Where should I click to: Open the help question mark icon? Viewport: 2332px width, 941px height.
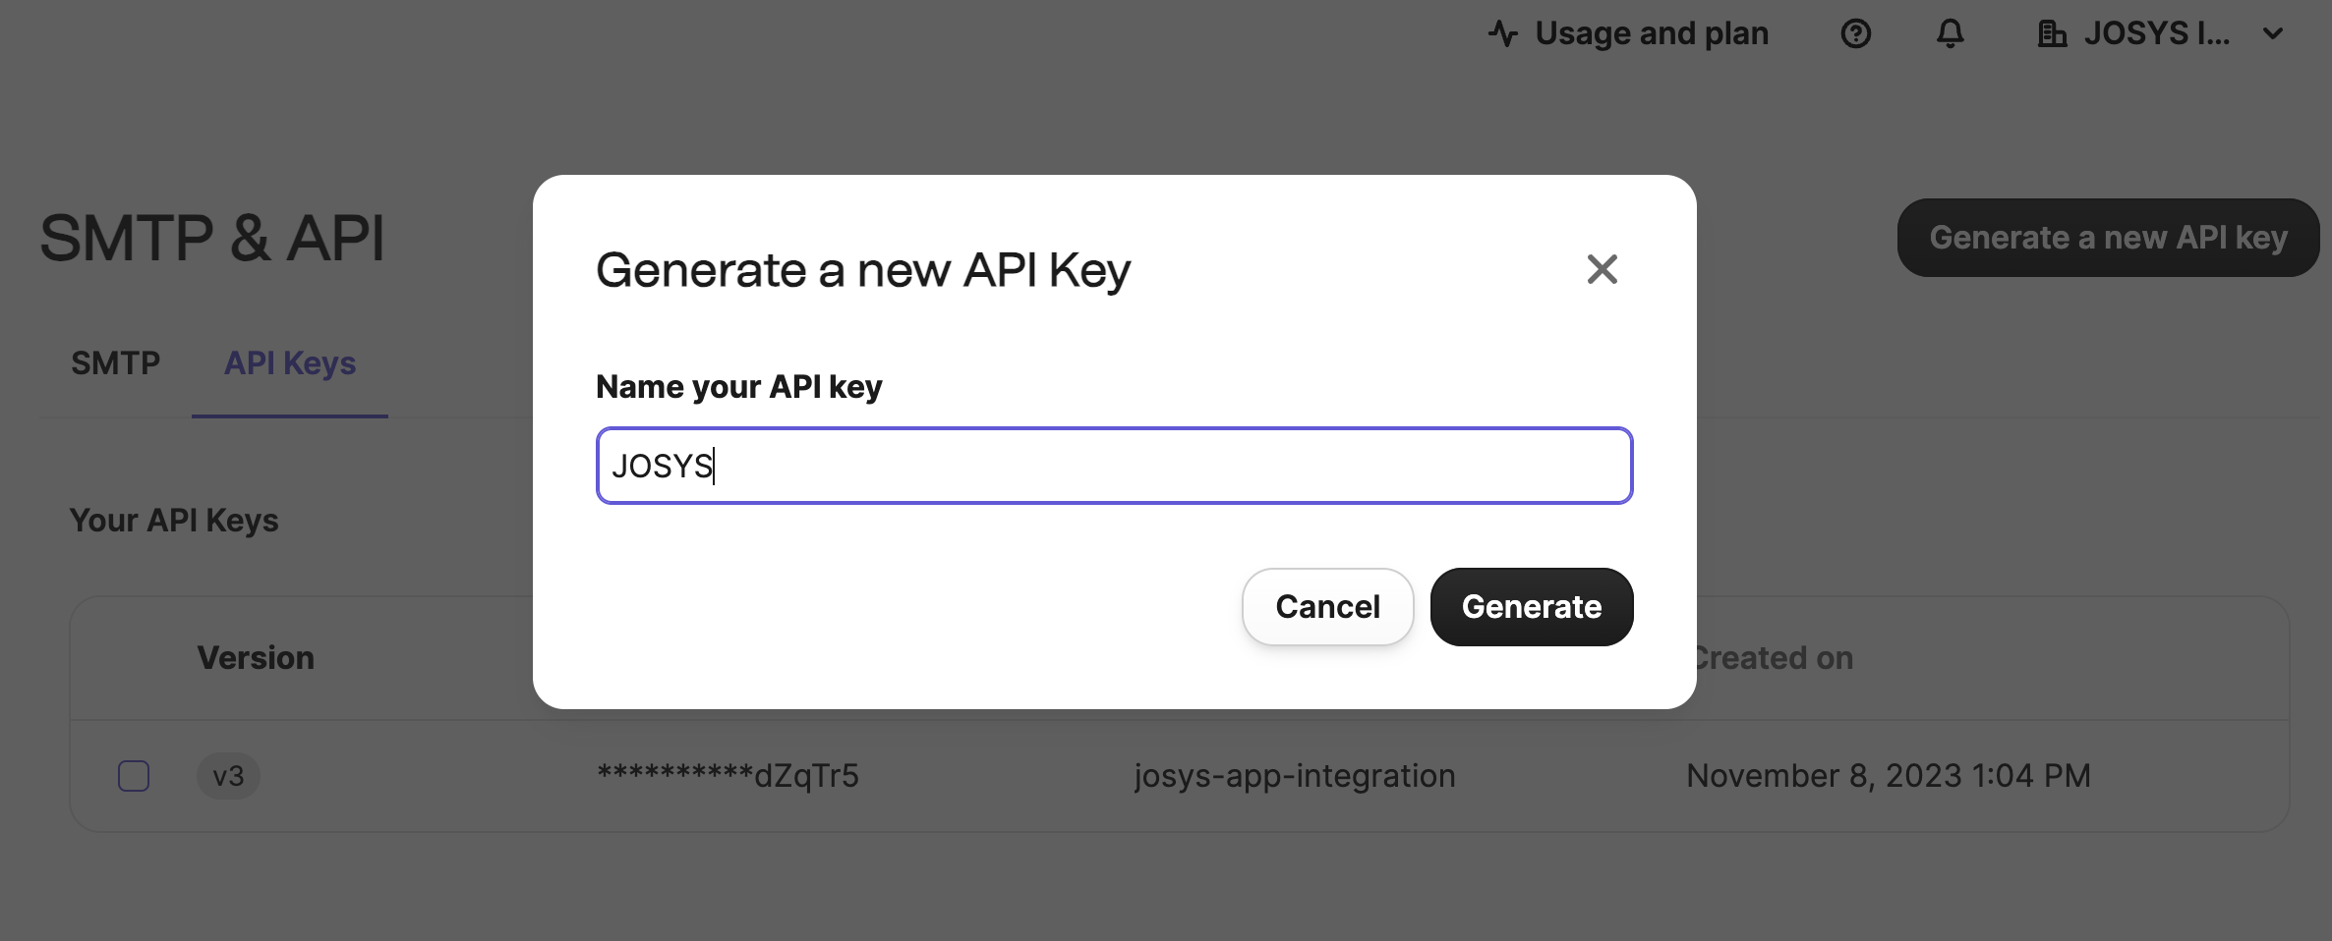coord(1855,34)
